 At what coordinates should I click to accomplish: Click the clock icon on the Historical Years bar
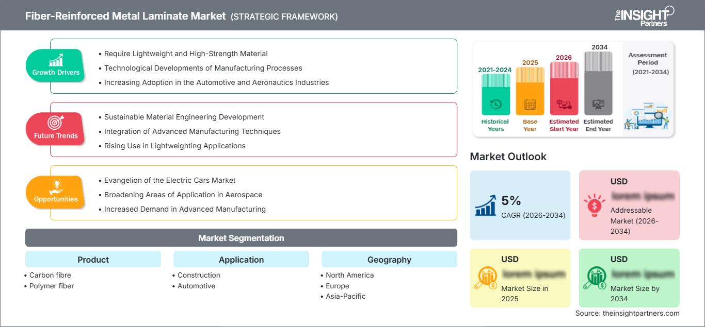click(495, 104)
